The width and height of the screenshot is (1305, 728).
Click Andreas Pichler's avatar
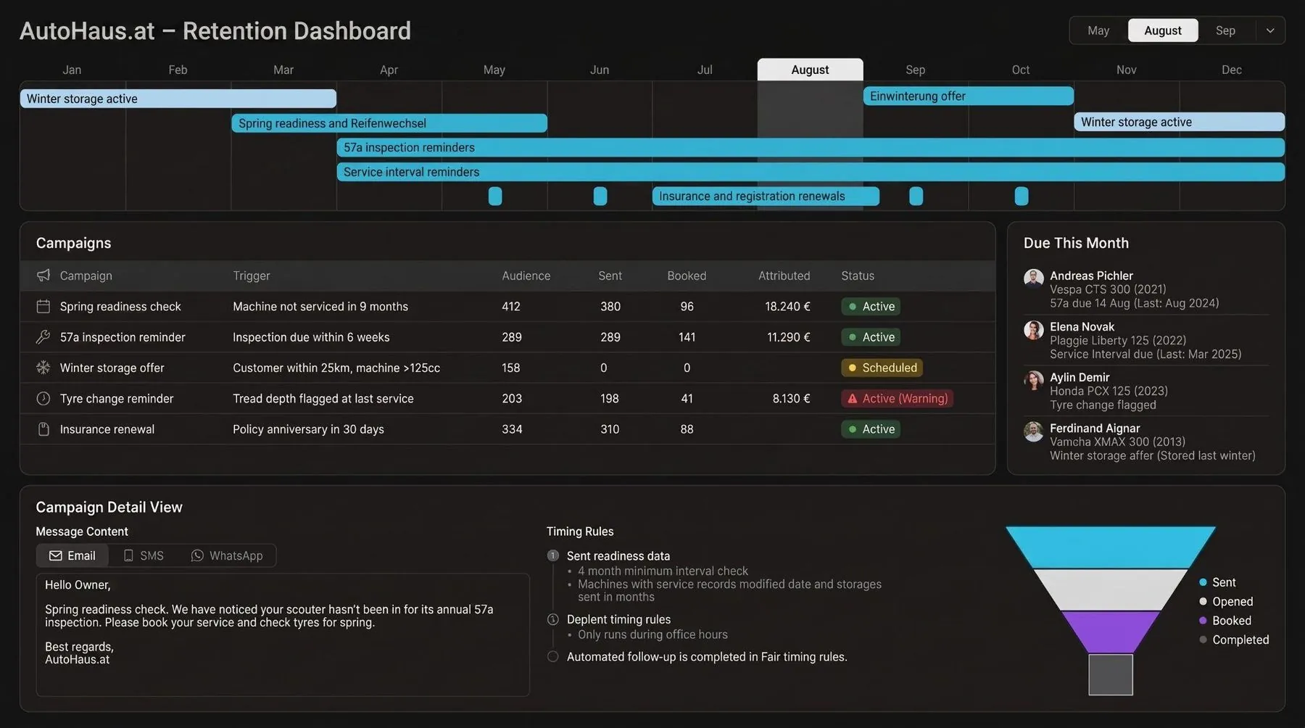1033,278
